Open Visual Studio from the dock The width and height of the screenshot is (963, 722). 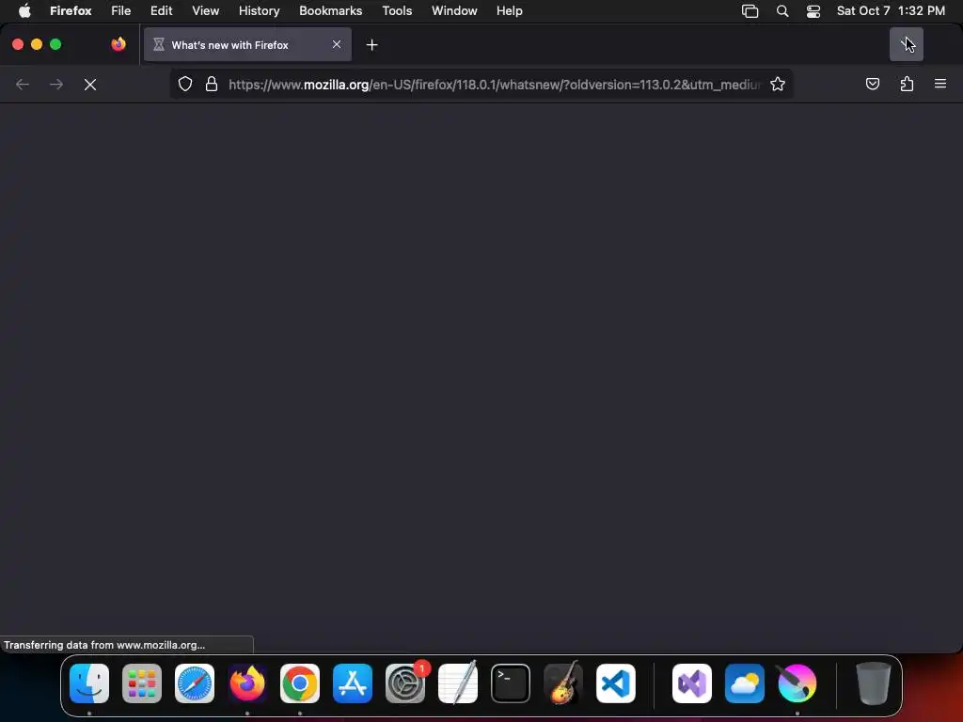[x=692, y=683]
